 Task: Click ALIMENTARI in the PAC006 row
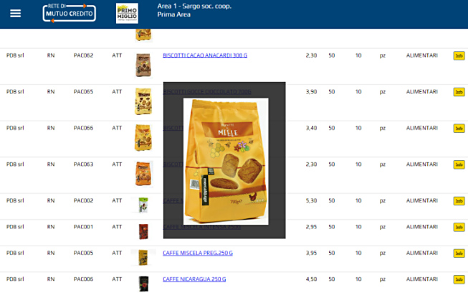click(421, 279)
